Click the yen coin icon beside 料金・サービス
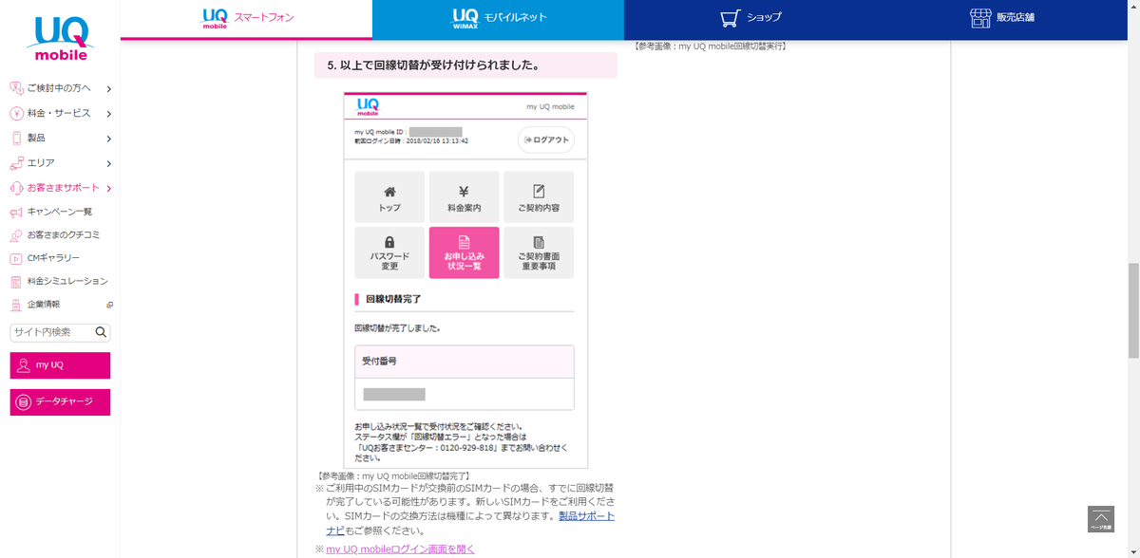1140x558 pixels. point(16,113)
